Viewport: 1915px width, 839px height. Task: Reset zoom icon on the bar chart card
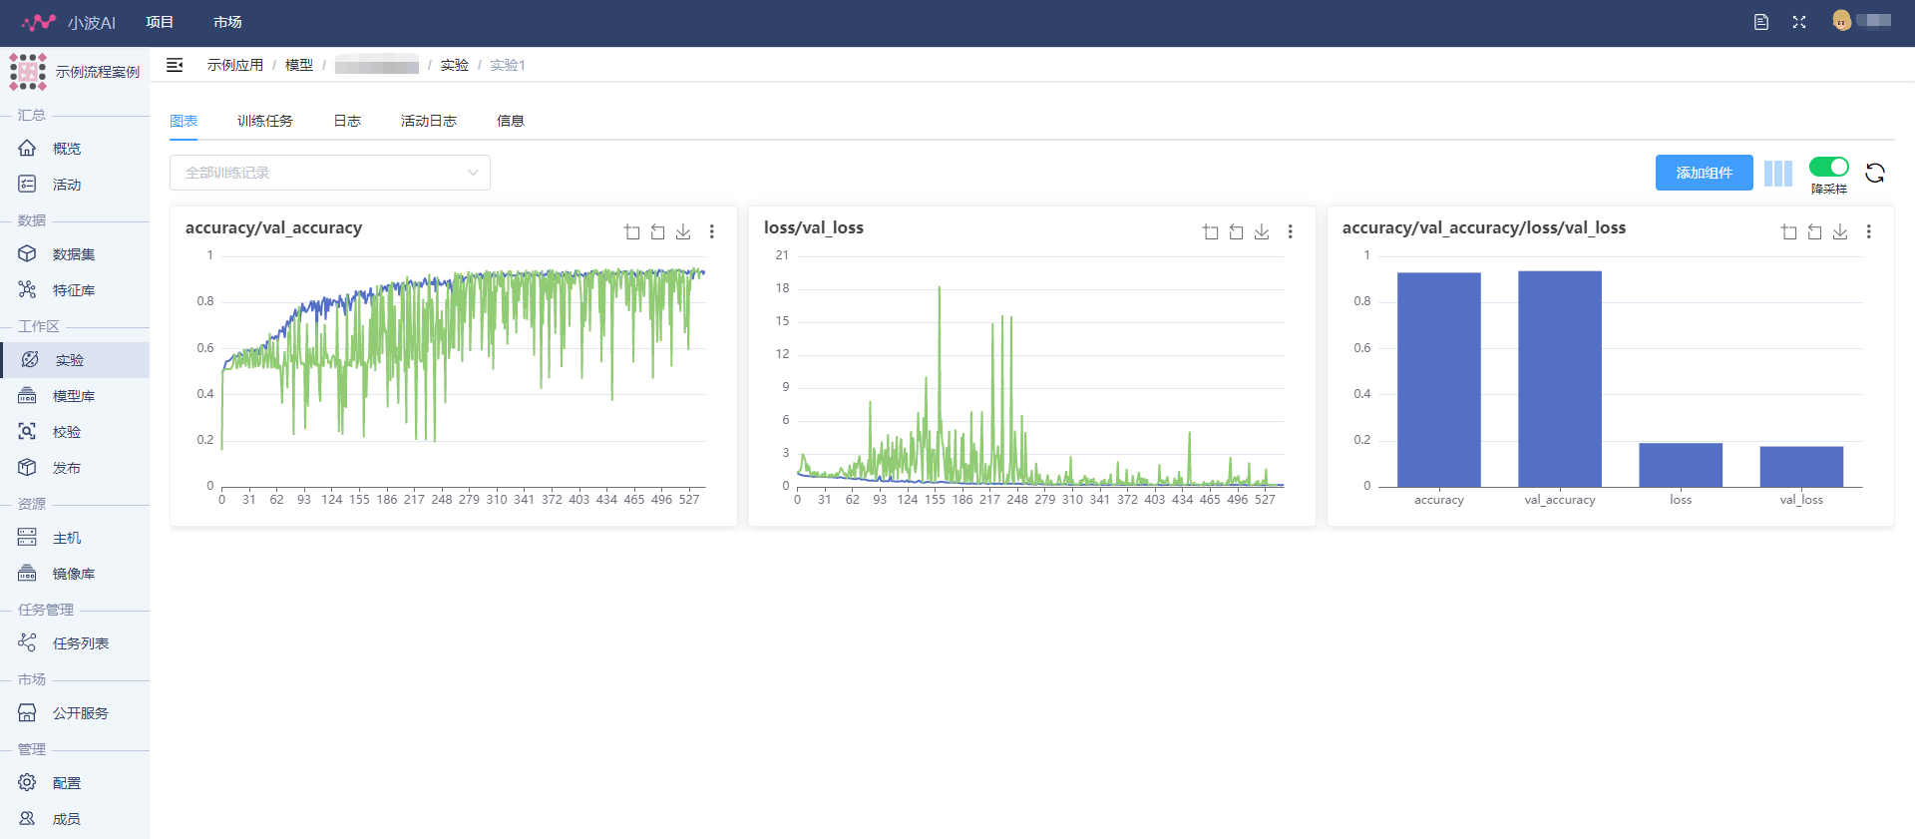coord(1815,231)
